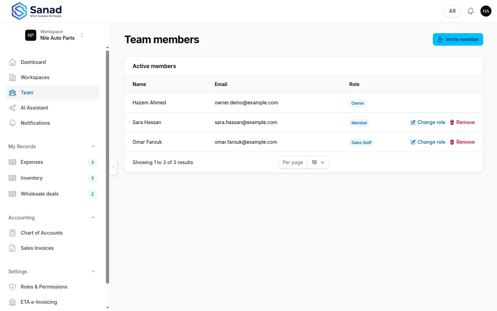
Task: Click the Sanad logo icon
Action: tap(19, 11)
